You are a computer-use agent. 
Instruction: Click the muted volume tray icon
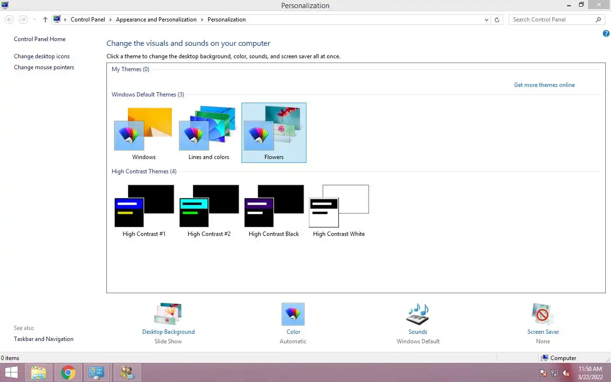pos(566,373)
